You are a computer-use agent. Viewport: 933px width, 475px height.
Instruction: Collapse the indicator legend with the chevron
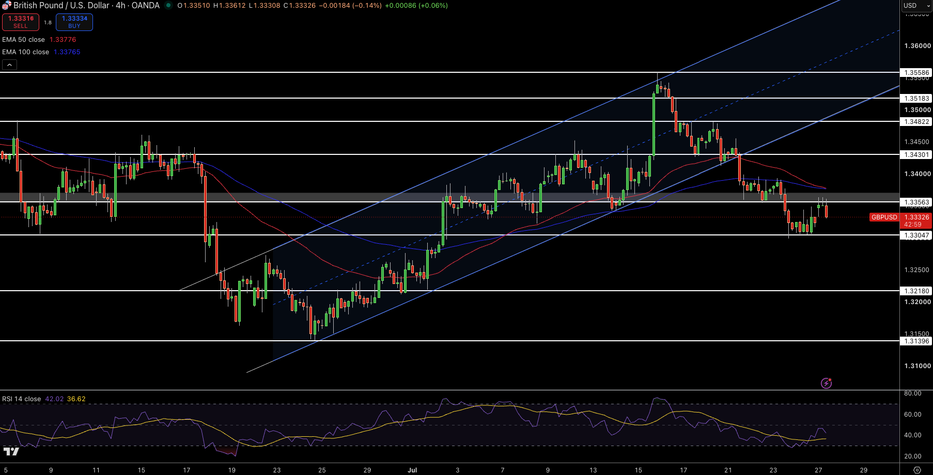(10, 65)
